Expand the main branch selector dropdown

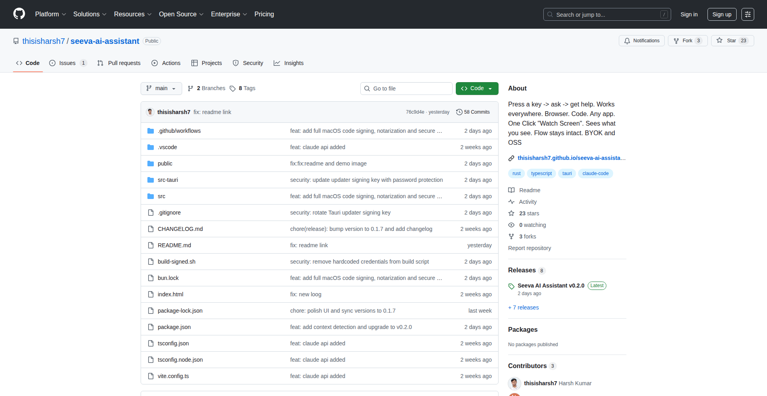pyautogui.click(x=161, y=88)
